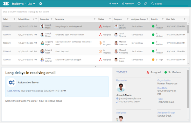
Task: Toggle sort arrow on Submit Date column
Action: 33,19
